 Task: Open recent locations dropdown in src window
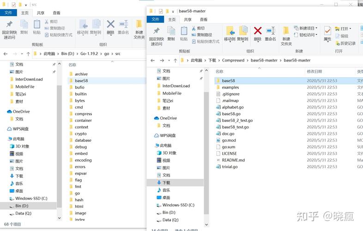[x=22, y=54]
